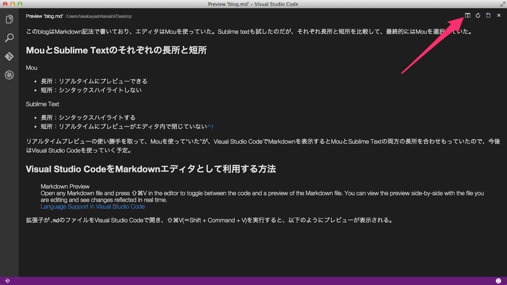Click the smiley feedback icon
The height and width of the screenshot is (285, 507).
[498, 281]
